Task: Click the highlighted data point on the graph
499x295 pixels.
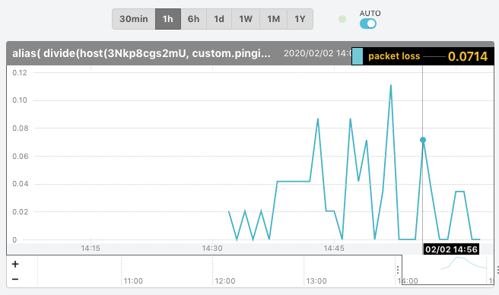Action: 423,140
